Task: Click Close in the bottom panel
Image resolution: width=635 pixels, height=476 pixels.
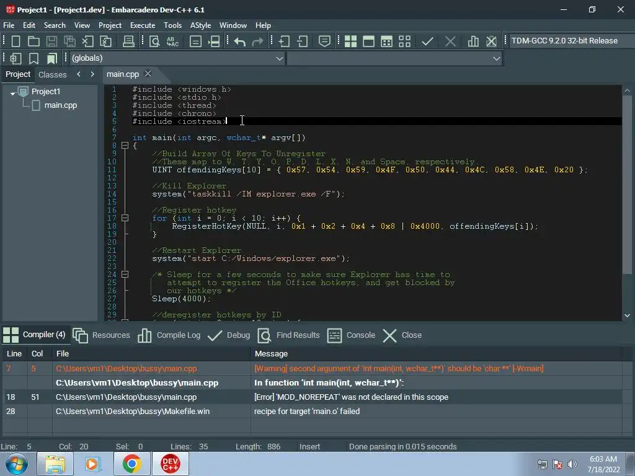Action: pos(402,335)
